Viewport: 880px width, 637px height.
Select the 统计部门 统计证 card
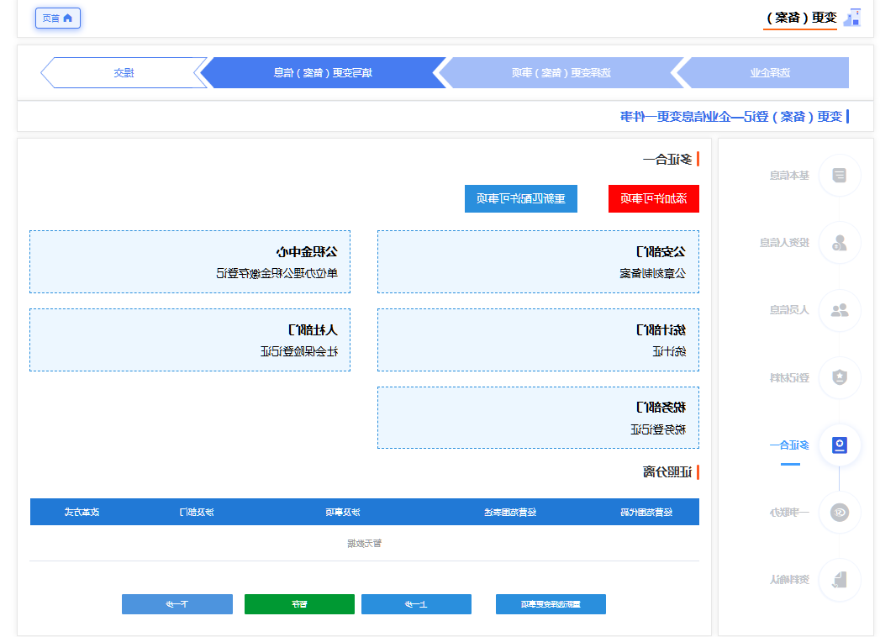point(538,340)
